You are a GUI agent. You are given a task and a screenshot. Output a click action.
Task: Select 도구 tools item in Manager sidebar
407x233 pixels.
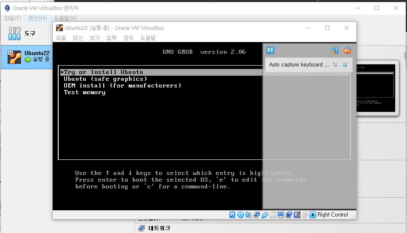pos(27,33)
